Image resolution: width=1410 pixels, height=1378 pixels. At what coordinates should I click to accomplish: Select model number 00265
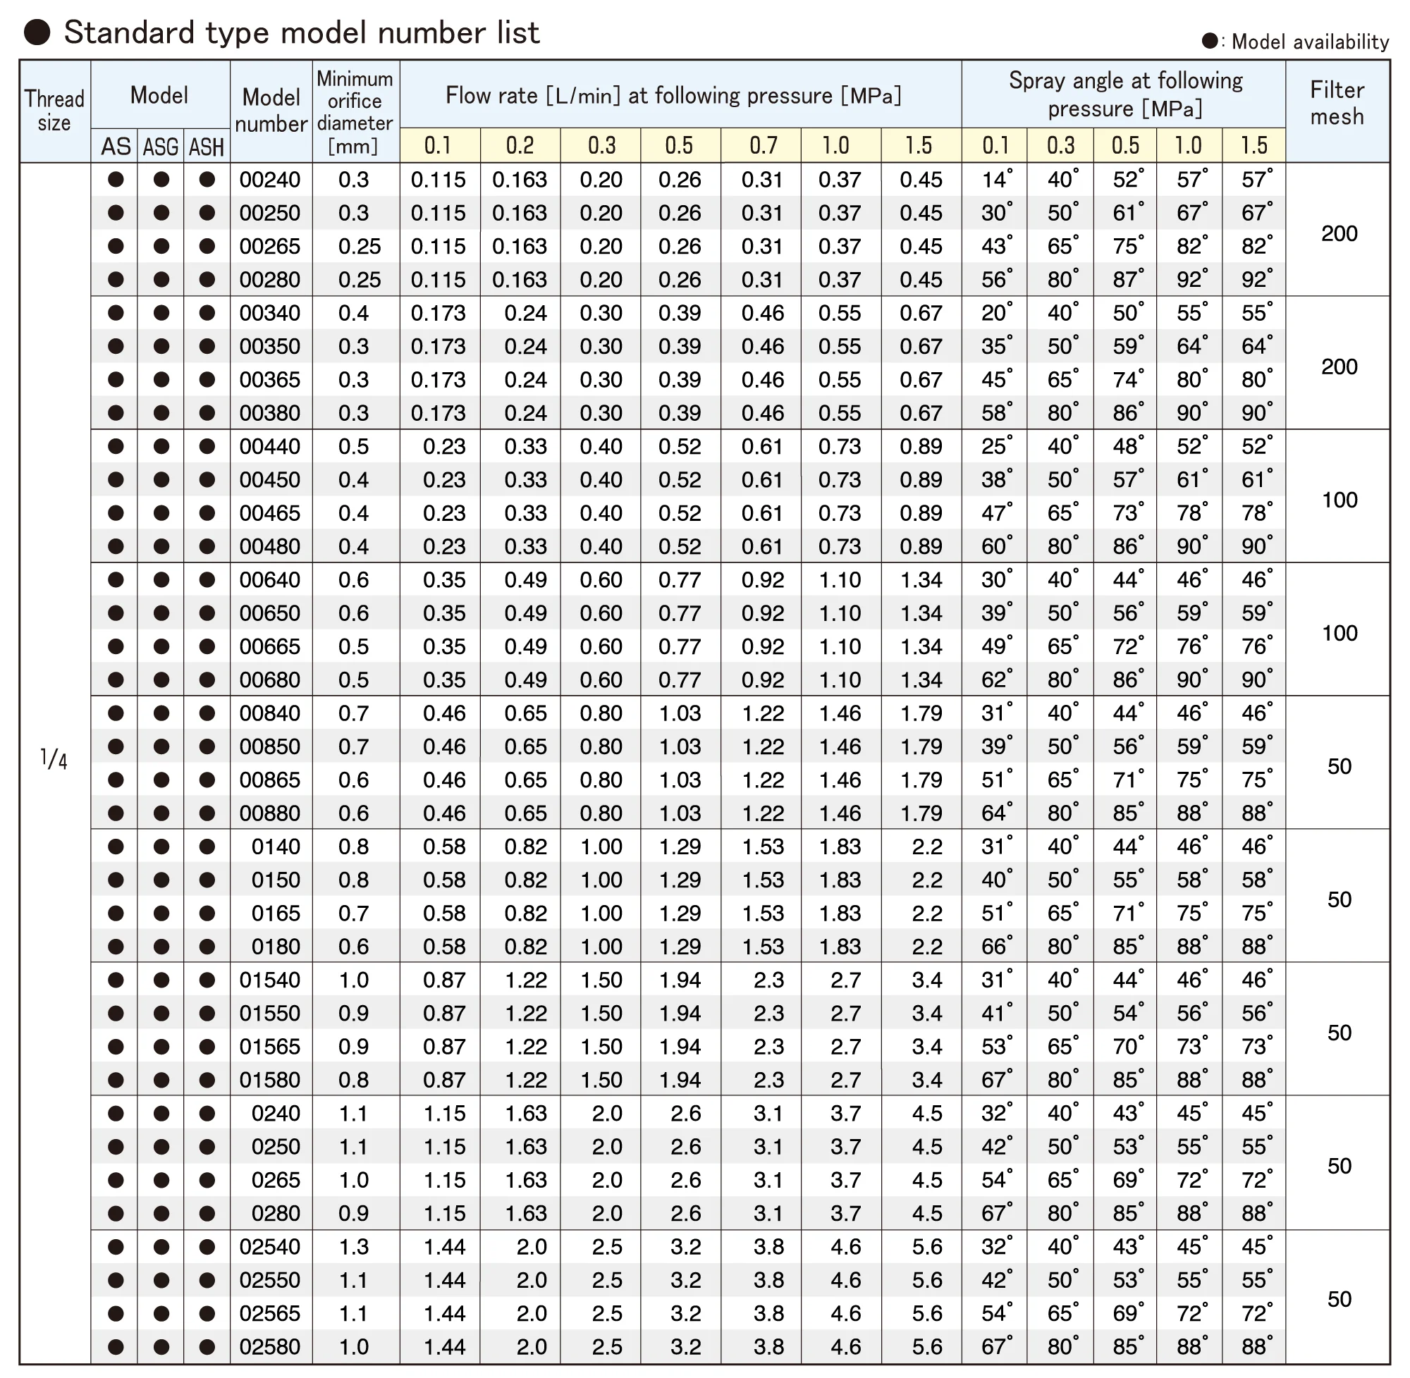coord(270,246)
